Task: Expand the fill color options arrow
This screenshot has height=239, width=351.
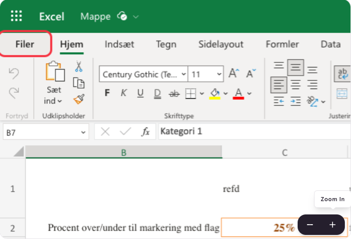Action: tap(225, 94)
